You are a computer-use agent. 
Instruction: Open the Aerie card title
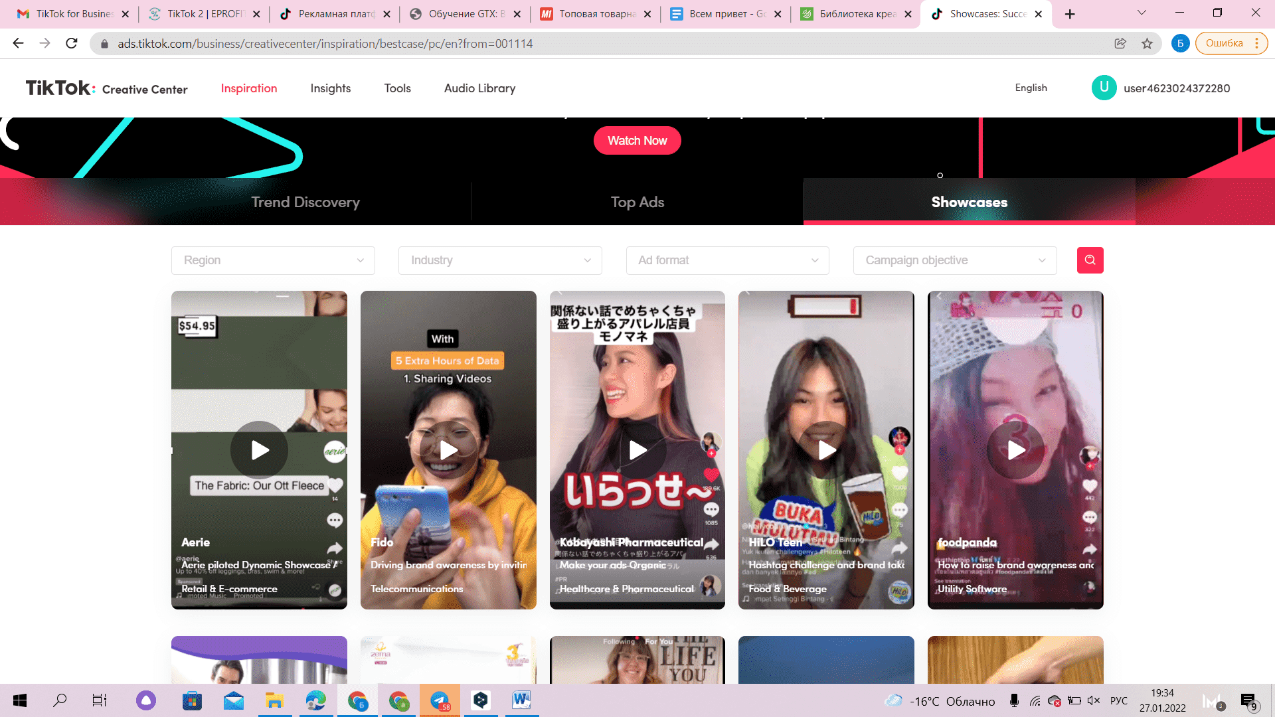pos(195,542)
